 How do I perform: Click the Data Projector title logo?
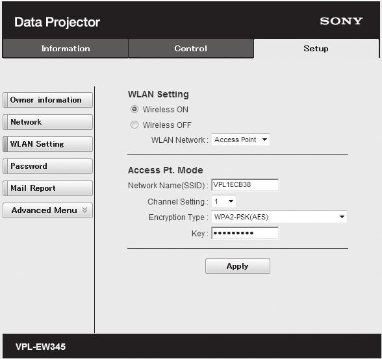pyautogui.click(x=57, y=22)
